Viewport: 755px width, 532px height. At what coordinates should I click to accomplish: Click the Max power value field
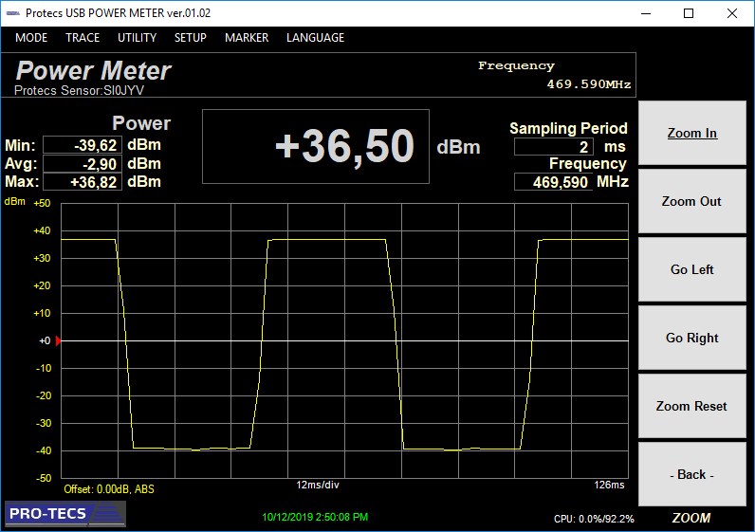click(83, 182)
